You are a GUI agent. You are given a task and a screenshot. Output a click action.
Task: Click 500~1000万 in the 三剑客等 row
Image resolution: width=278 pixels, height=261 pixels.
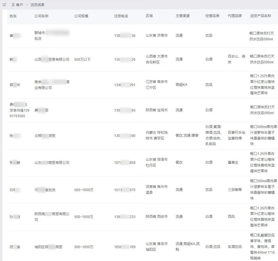[84, 190]
